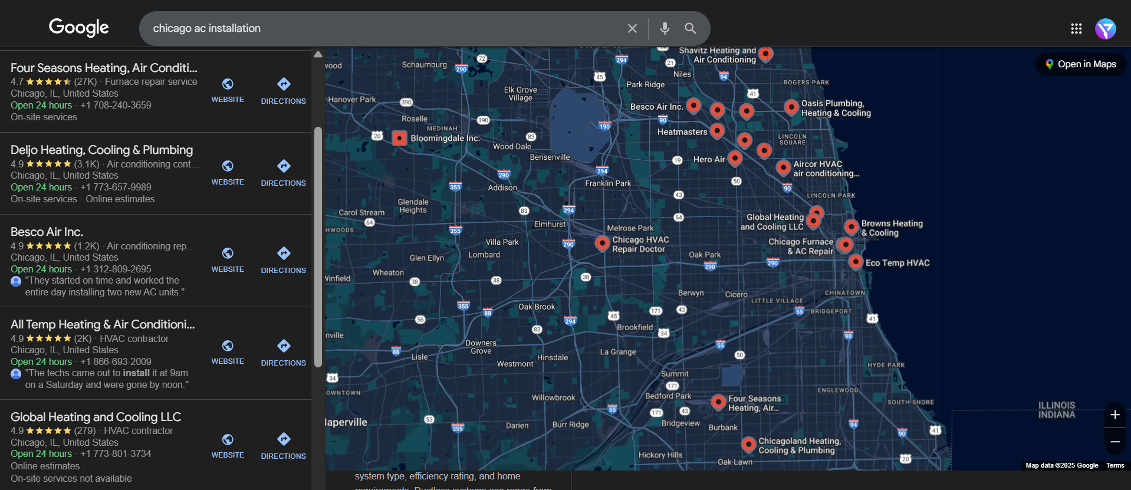Image resolution: width=1131 pixels, height=490 pixels.
Task: Zoom in on the map
Action: [x=1114, y=415]
